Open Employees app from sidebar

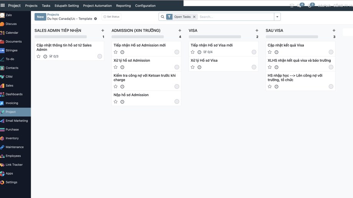[15, 156]
